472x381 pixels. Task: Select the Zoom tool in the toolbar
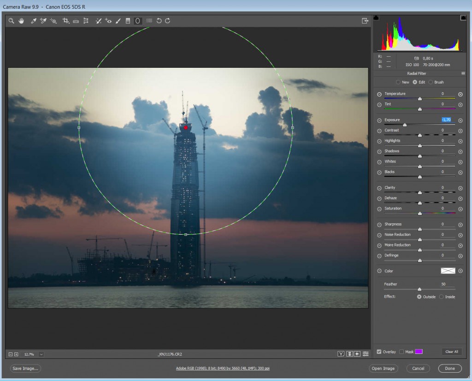click(x=12, y=21)
